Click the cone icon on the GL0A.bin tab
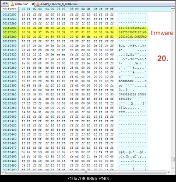Screen dimensions: 176x182 [x=13, y=4]
